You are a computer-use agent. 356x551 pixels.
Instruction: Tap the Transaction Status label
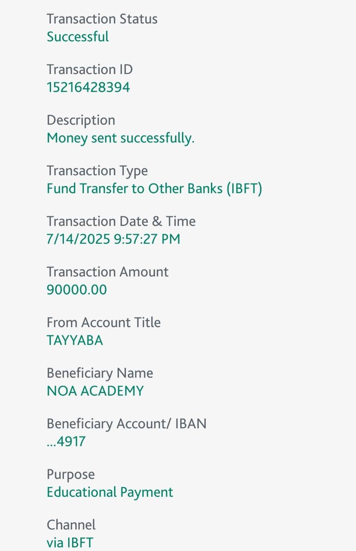point(102,19)
